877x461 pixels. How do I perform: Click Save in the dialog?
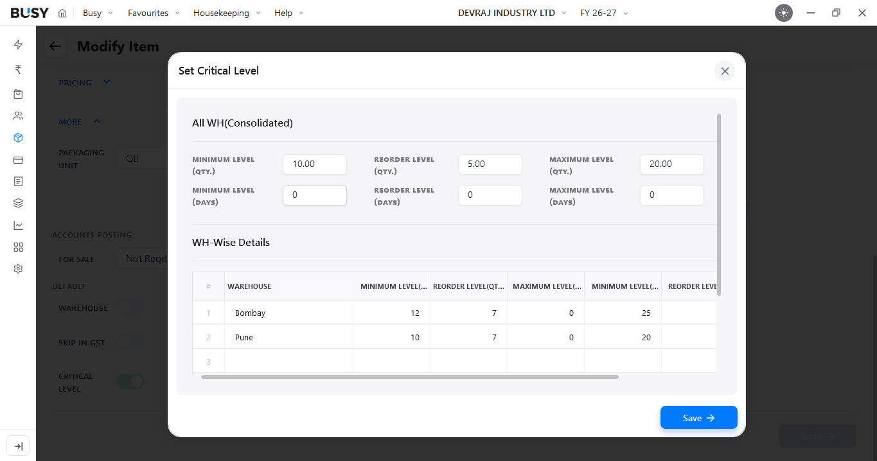click(698, 417)
